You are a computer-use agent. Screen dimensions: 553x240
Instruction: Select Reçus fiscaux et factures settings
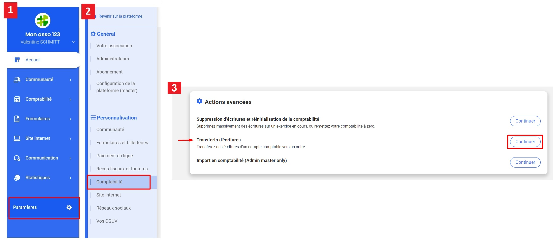122,169
